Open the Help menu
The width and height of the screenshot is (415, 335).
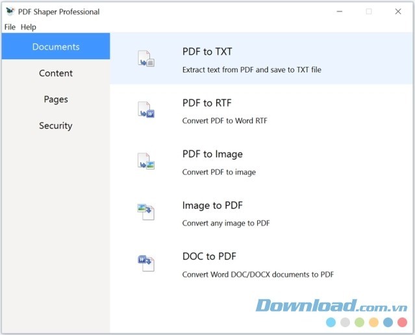pyautogui.click(x=29, y=27)
